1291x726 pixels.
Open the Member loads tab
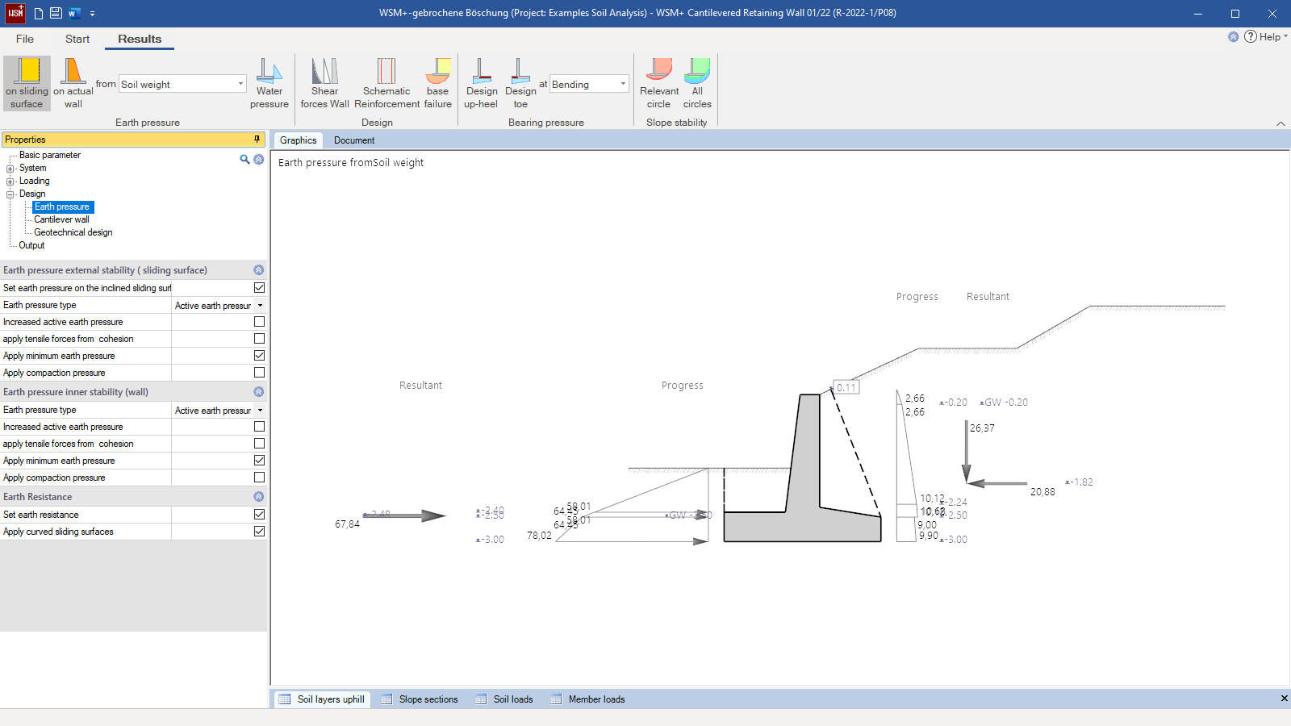pos(588,699)
